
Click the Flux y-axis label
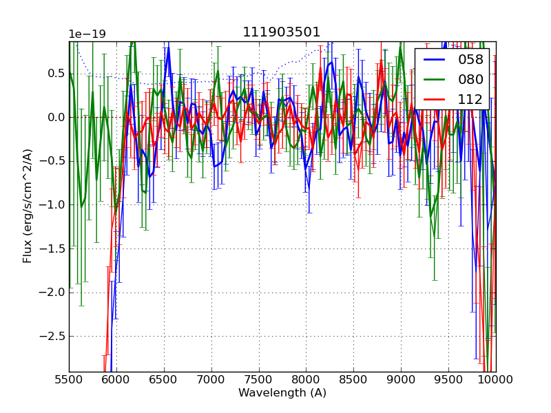(28, 206)
